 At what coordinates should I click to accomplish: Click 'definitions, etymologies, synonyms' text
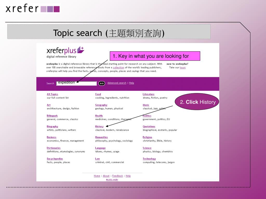tap(66, 152)
